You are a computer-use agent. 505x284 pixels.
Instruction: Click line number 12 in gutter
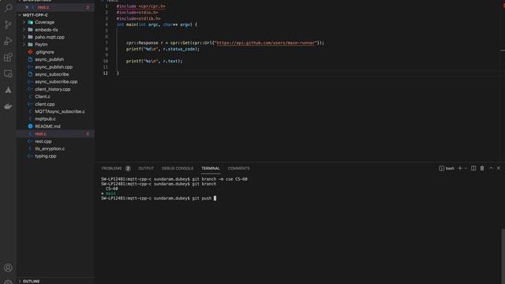tap(105, 73)
